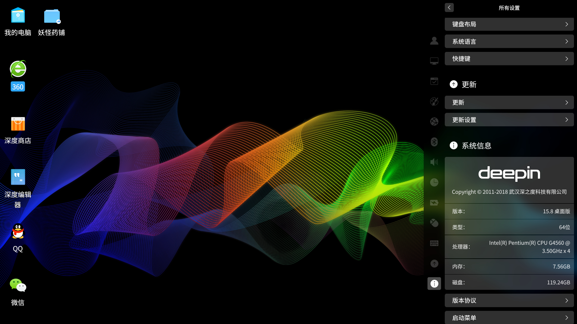Open Network globe icon in sidebar
This screenshot has width=577, height=324.
434,121
